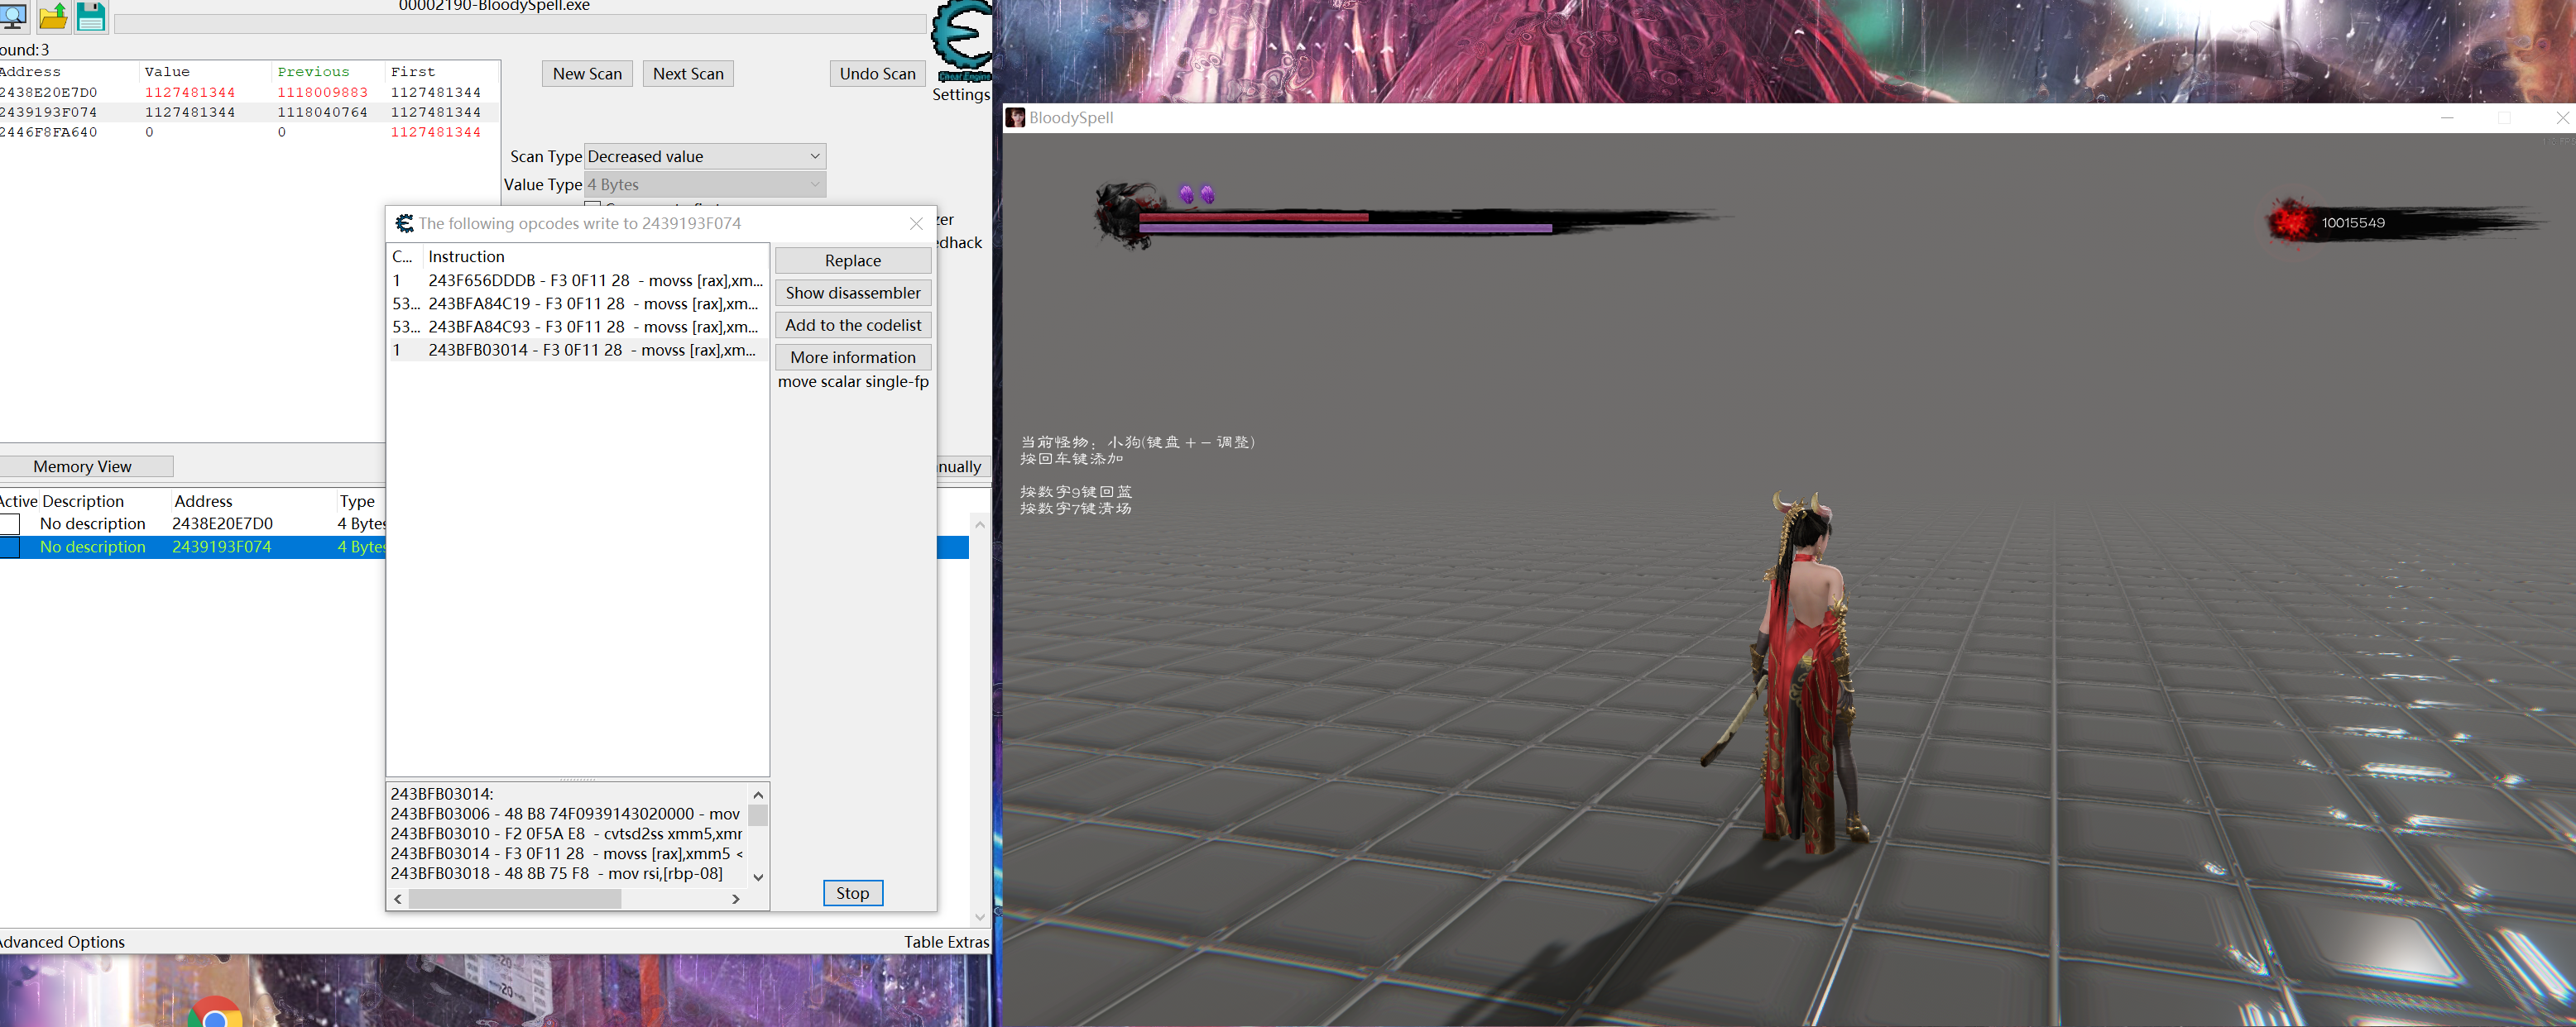Toggle active checkbox for address 2439193F074
This screenshot has height=1027, width=2576.
[10, 547]
